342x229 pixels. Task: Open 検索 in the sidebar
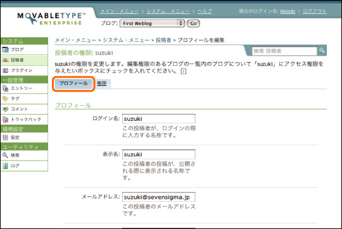24,156
